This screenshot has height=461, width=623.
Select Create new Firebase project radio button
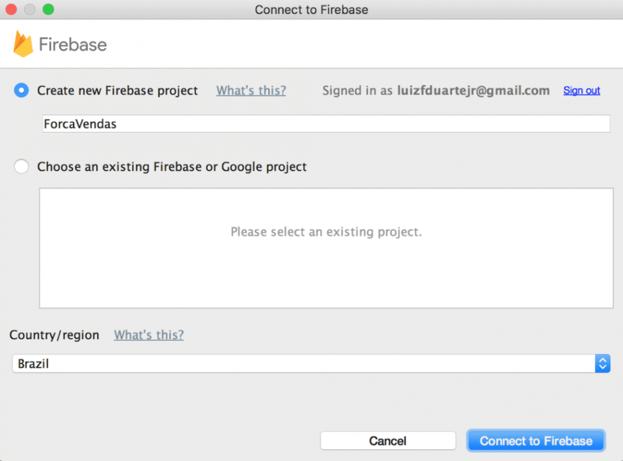click(22, 90)
